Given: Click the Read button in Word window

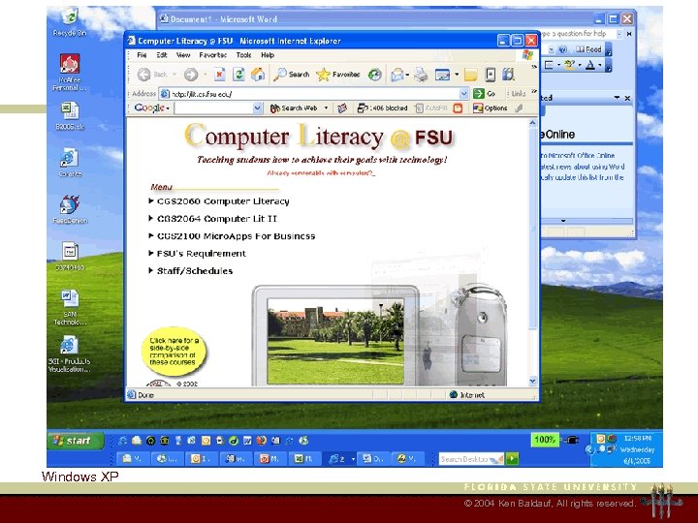Looking at the screenshot, I should (589, 49).
